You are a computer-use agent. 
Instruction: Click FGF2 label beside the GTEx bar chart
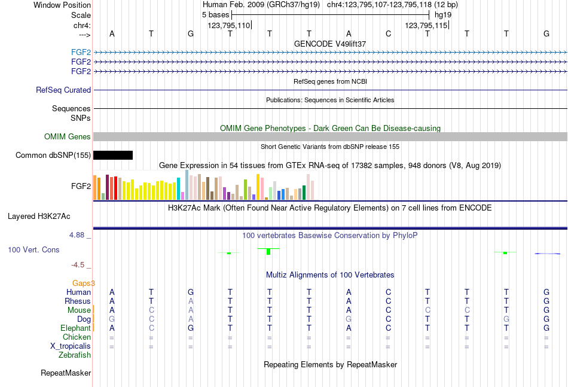pyautogui.click(x=81, y=186)
